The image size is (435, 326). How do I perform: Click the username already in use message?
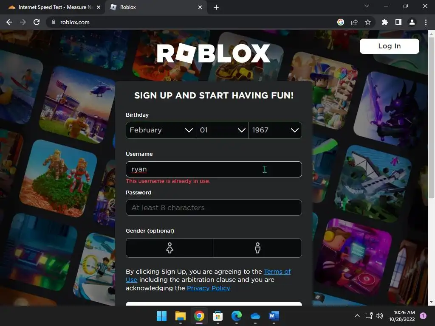pyautogui.click(x=168, y=181)
